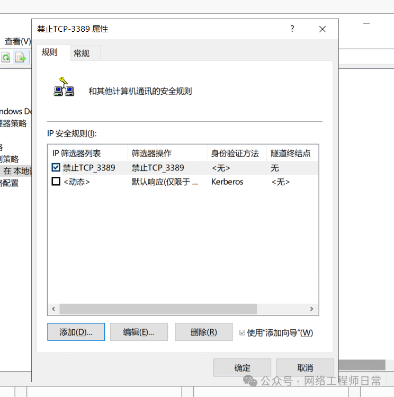The image size is (394, 397).
Task: Cancel with the 取消 button
Action: (305, 367)
